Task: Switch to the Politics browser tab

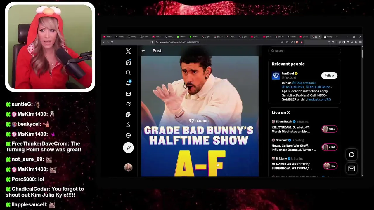Action: coord(194,37)
